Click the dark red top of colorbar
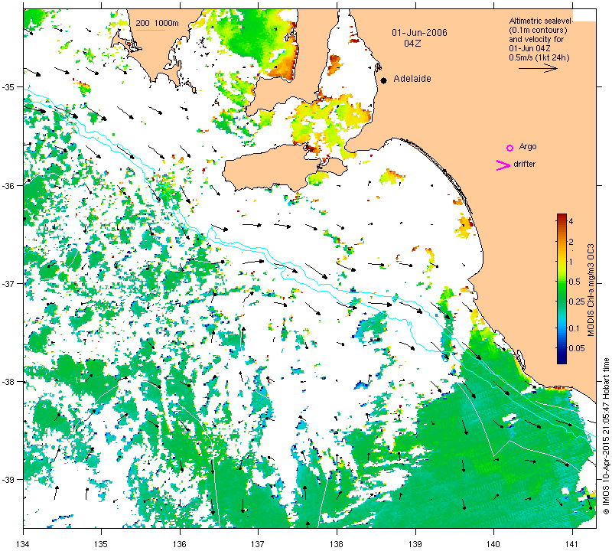The height and width of the screenshot is (551, 612). coord(562,217)
